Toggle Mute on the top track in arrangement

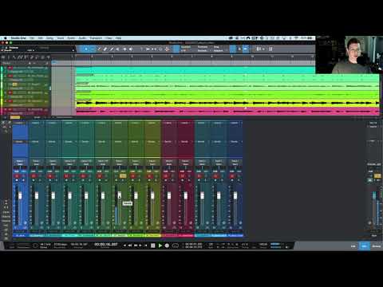coord(10,68)
